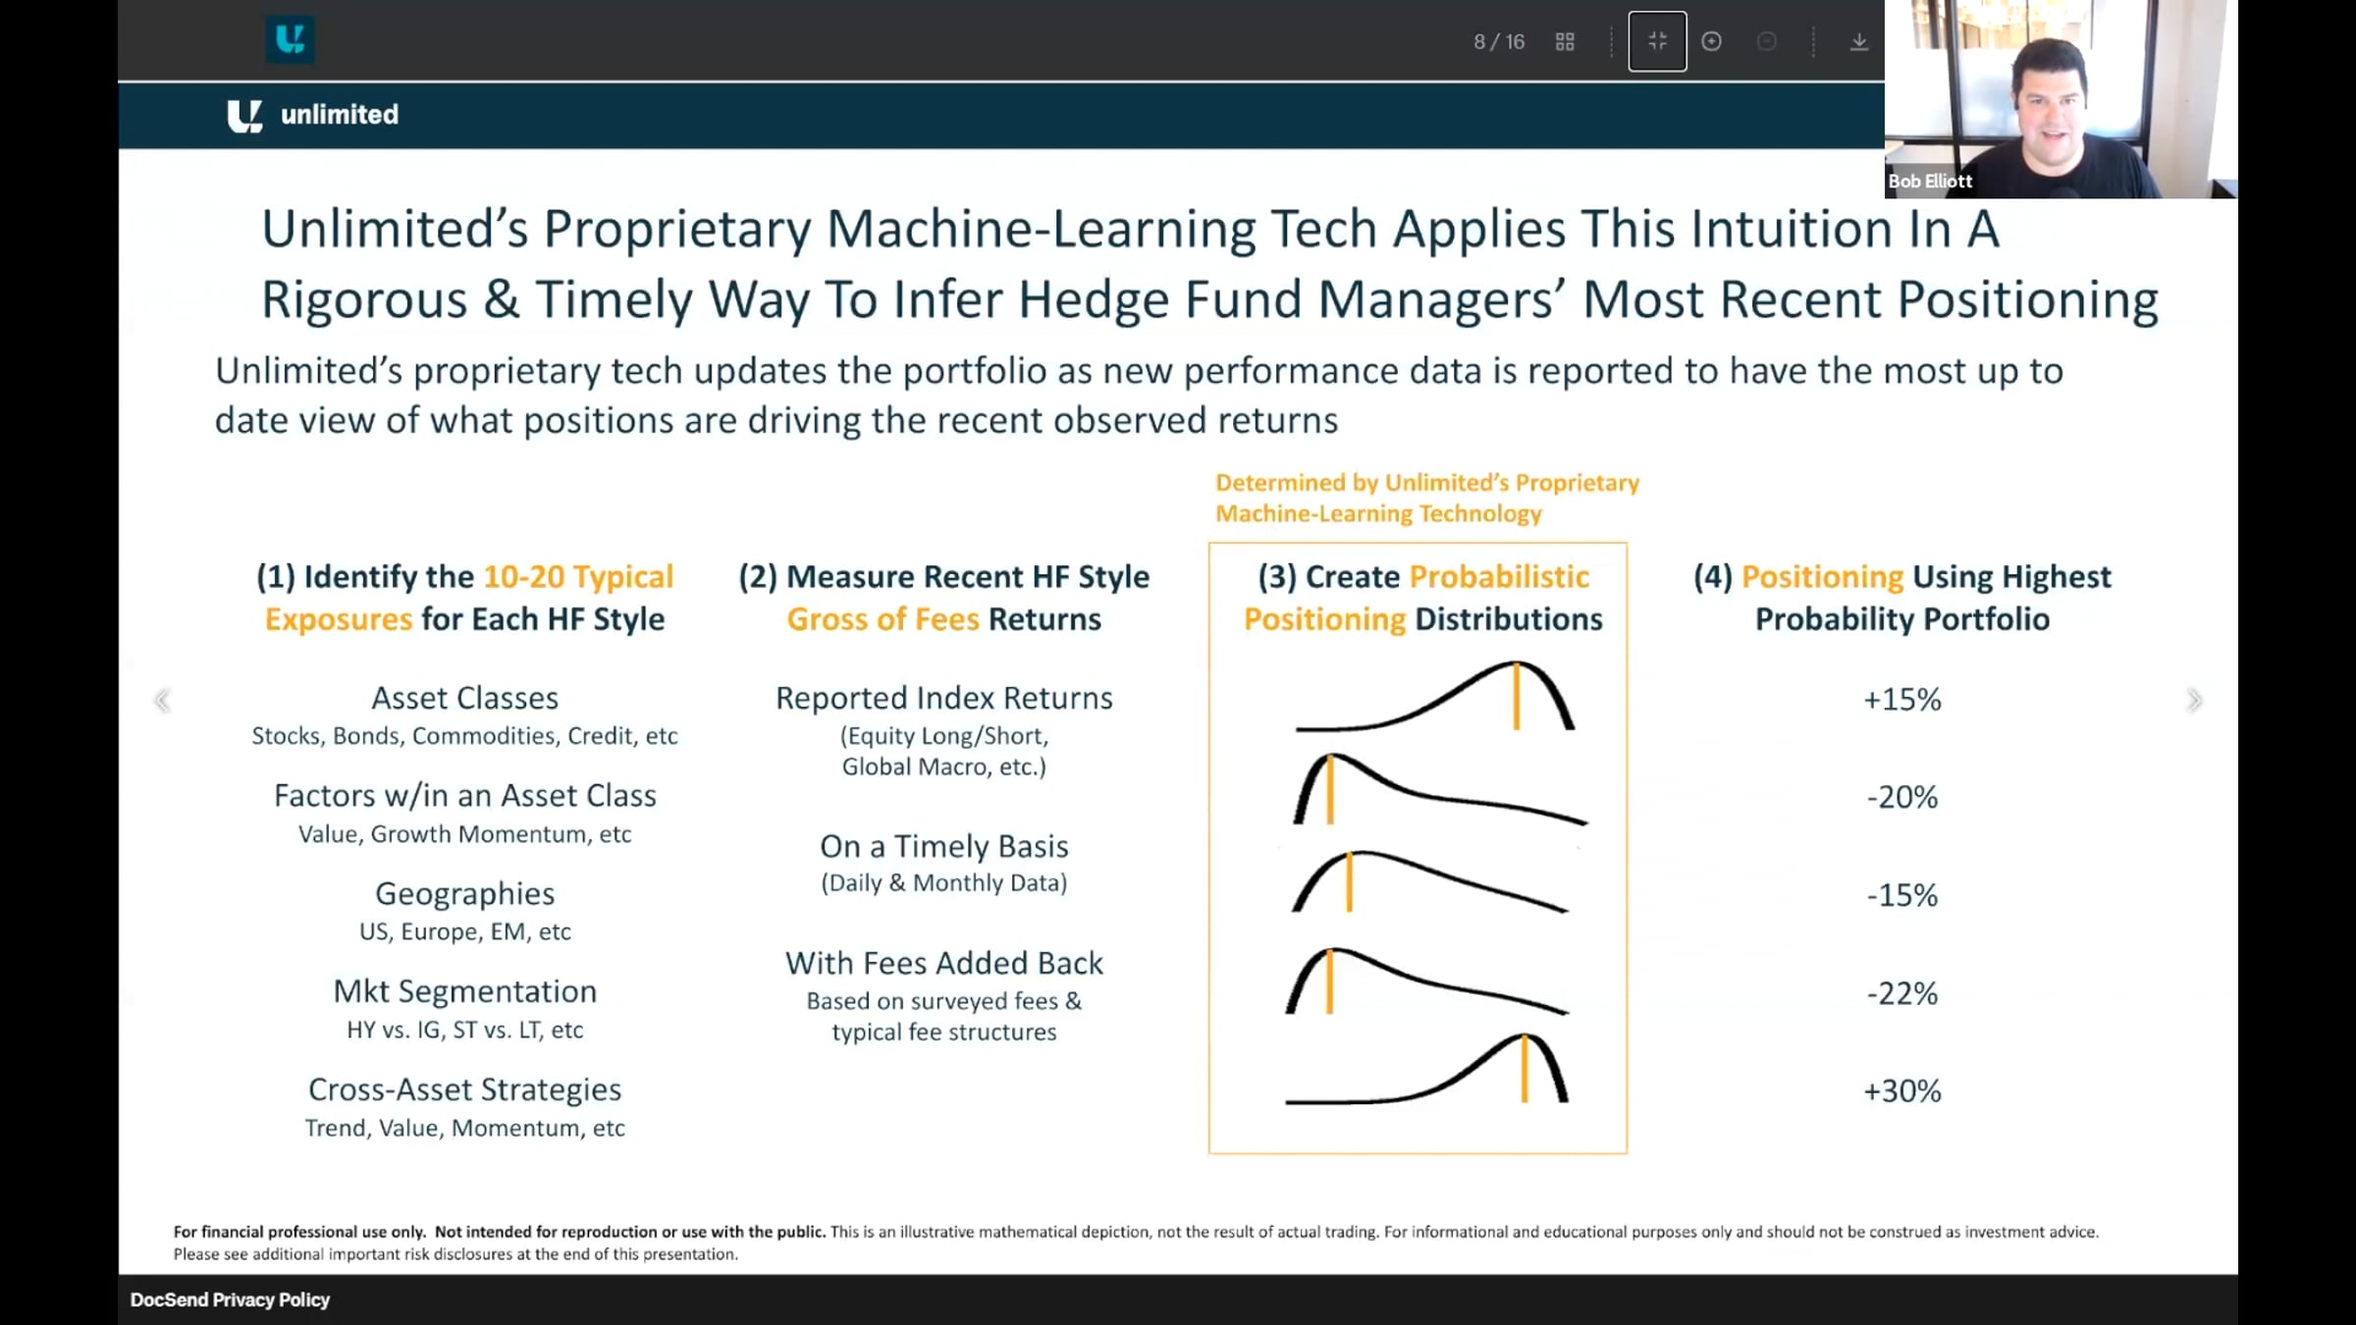This screenshot has height=1325, width=2356.
Task: Click the Unlimited logo in the top toolbar
Action: pyautogui.click(x=290, y=39)
